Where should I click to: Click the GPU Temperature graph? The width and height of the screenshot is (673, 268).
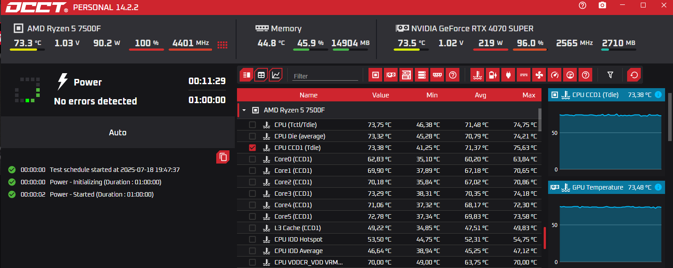[x=610, y=234]
